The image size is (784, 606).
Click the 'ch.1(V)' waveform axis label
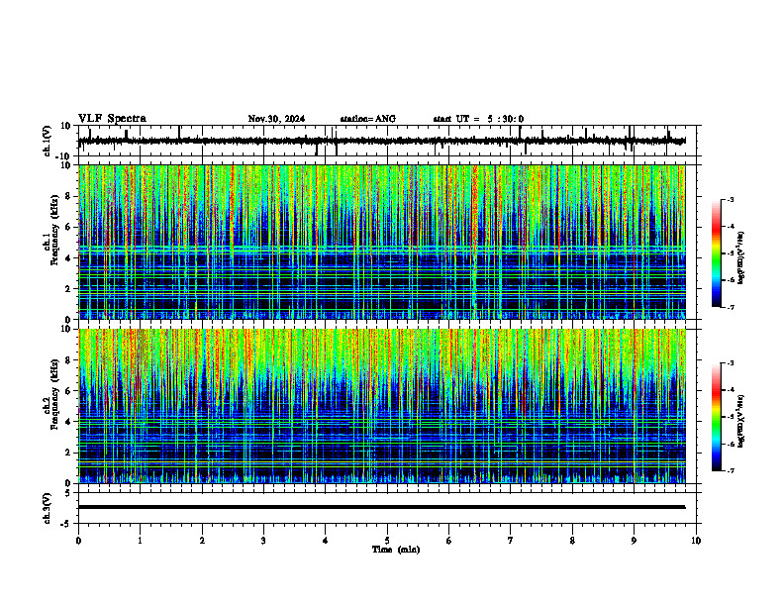(x=47, y=141)
